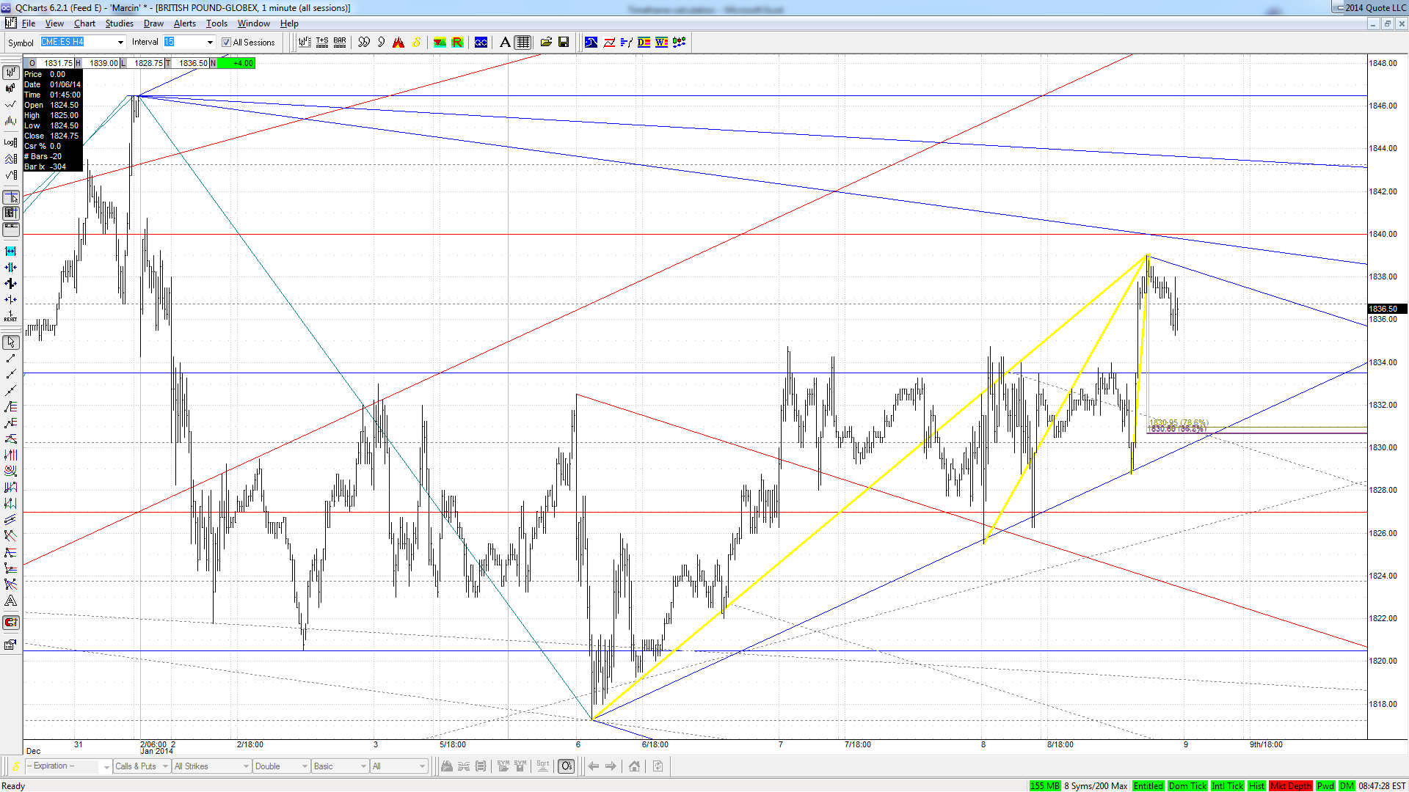
Task: Open the Draw menu
Action: tap(153, 23)
